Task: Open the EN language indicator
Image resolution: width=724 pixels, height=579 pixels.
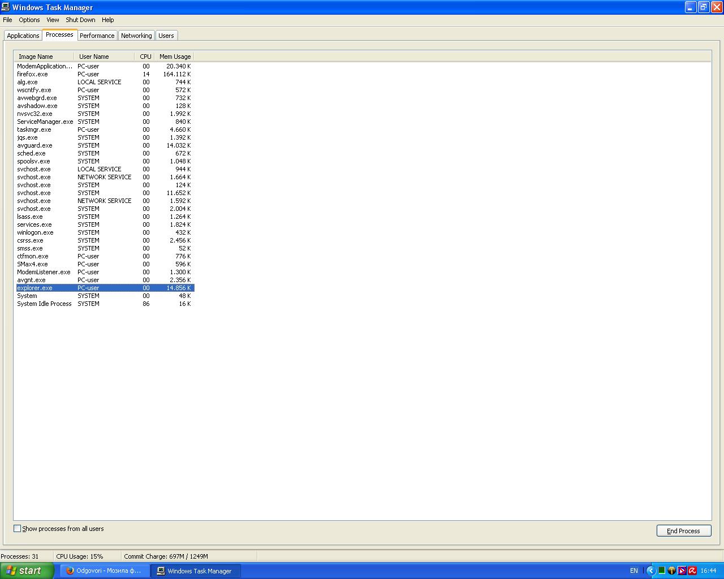Action: pyautogui.click(x=634, y=571)
